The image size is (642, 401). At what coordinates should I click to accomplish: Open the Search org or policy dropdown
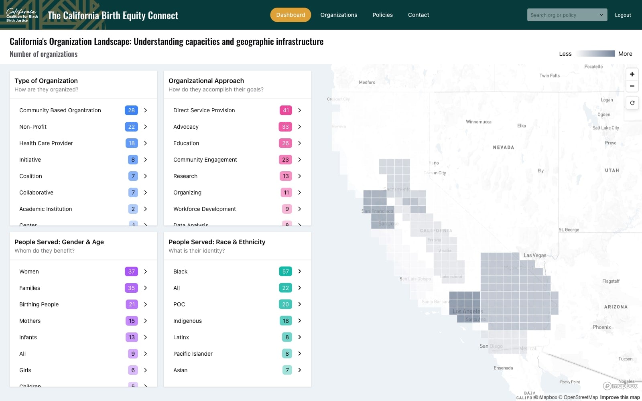[x=567, y=15]
